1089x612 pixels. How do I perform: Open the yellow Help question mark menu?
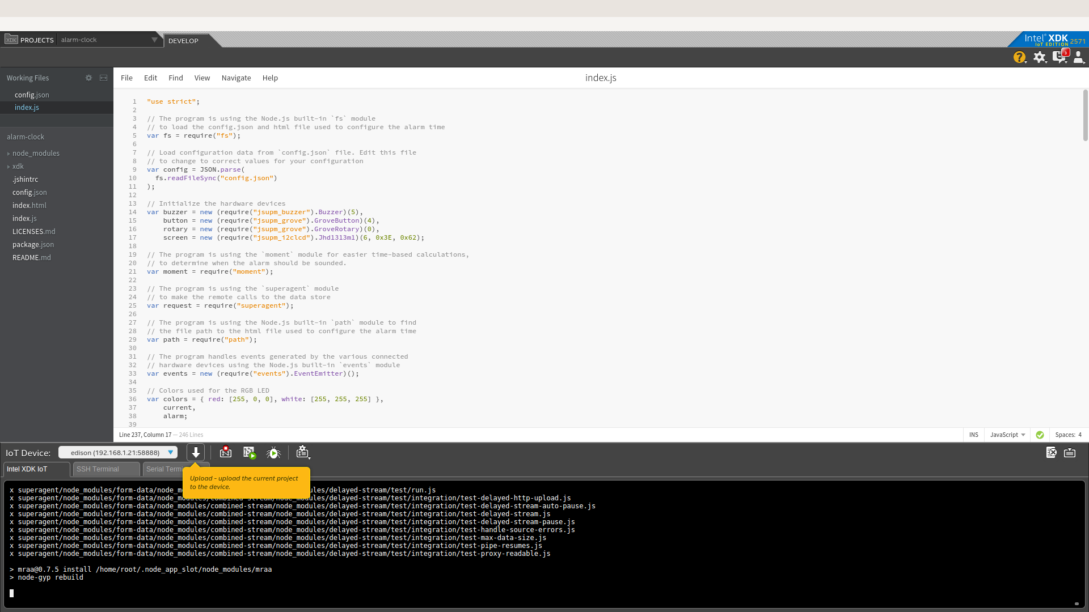1020,57
